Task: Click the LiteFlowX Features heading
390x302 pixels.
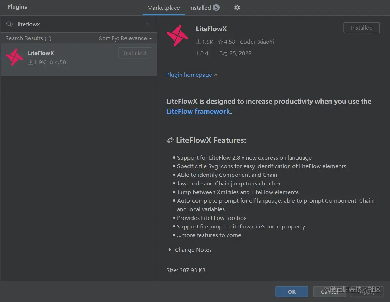Action: coord(211,140)
